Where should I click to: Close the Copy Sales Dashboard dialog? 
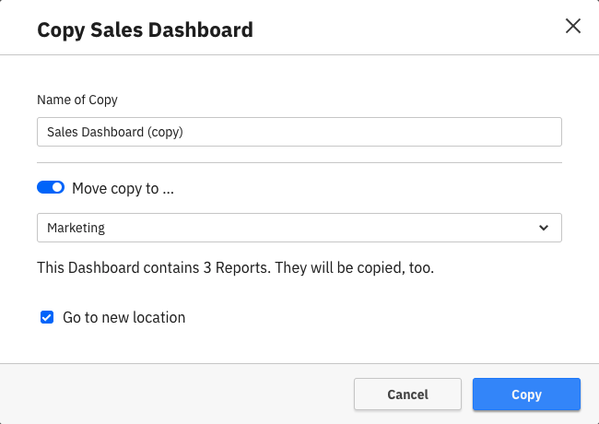tap(572, 26)
